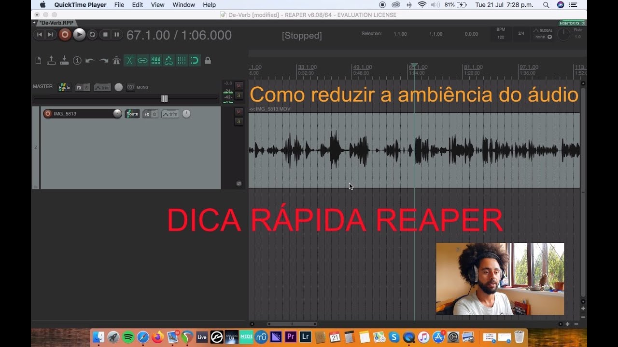Toggle auto-crossfade toolbar button

coord(129,60)
